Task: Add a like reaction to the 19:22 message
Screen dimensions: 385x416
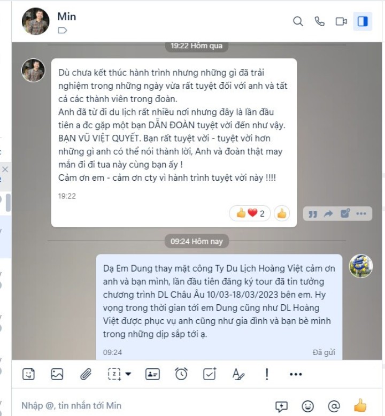Action: coord(281,213)
